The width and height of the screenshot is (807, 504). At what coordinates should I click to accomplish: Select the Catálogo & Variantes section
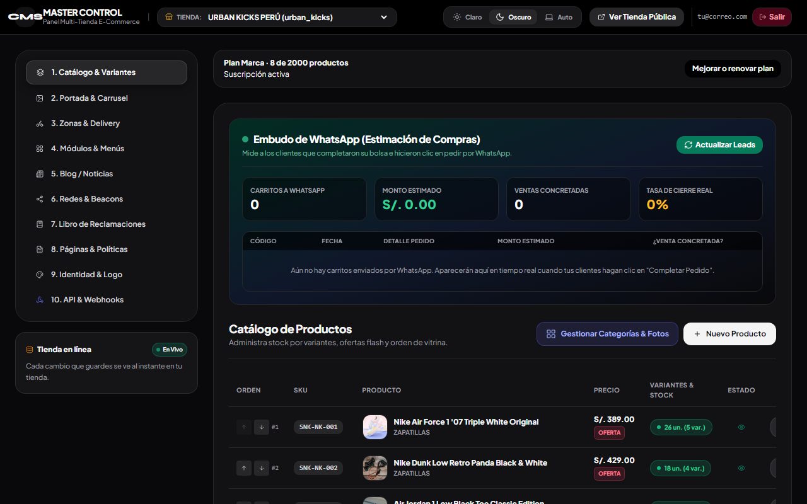[107, 72]
